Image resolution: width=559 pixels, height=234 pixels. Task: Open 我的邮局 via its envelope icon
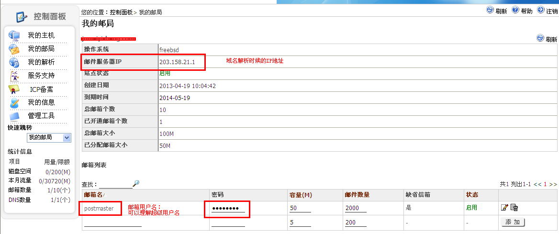(14, 49)
